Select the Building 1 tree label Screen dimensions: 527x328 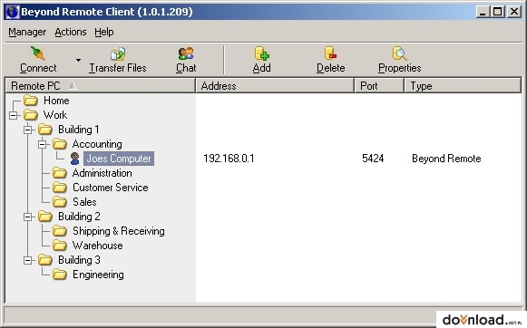pyautogui.click(x=79, y=130)
